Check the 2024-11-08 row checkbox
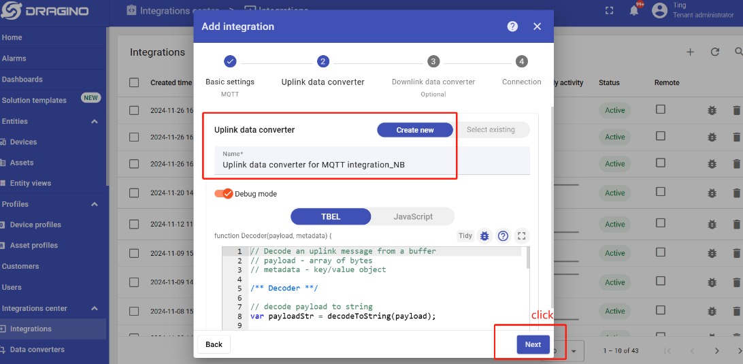 point(134,312)
